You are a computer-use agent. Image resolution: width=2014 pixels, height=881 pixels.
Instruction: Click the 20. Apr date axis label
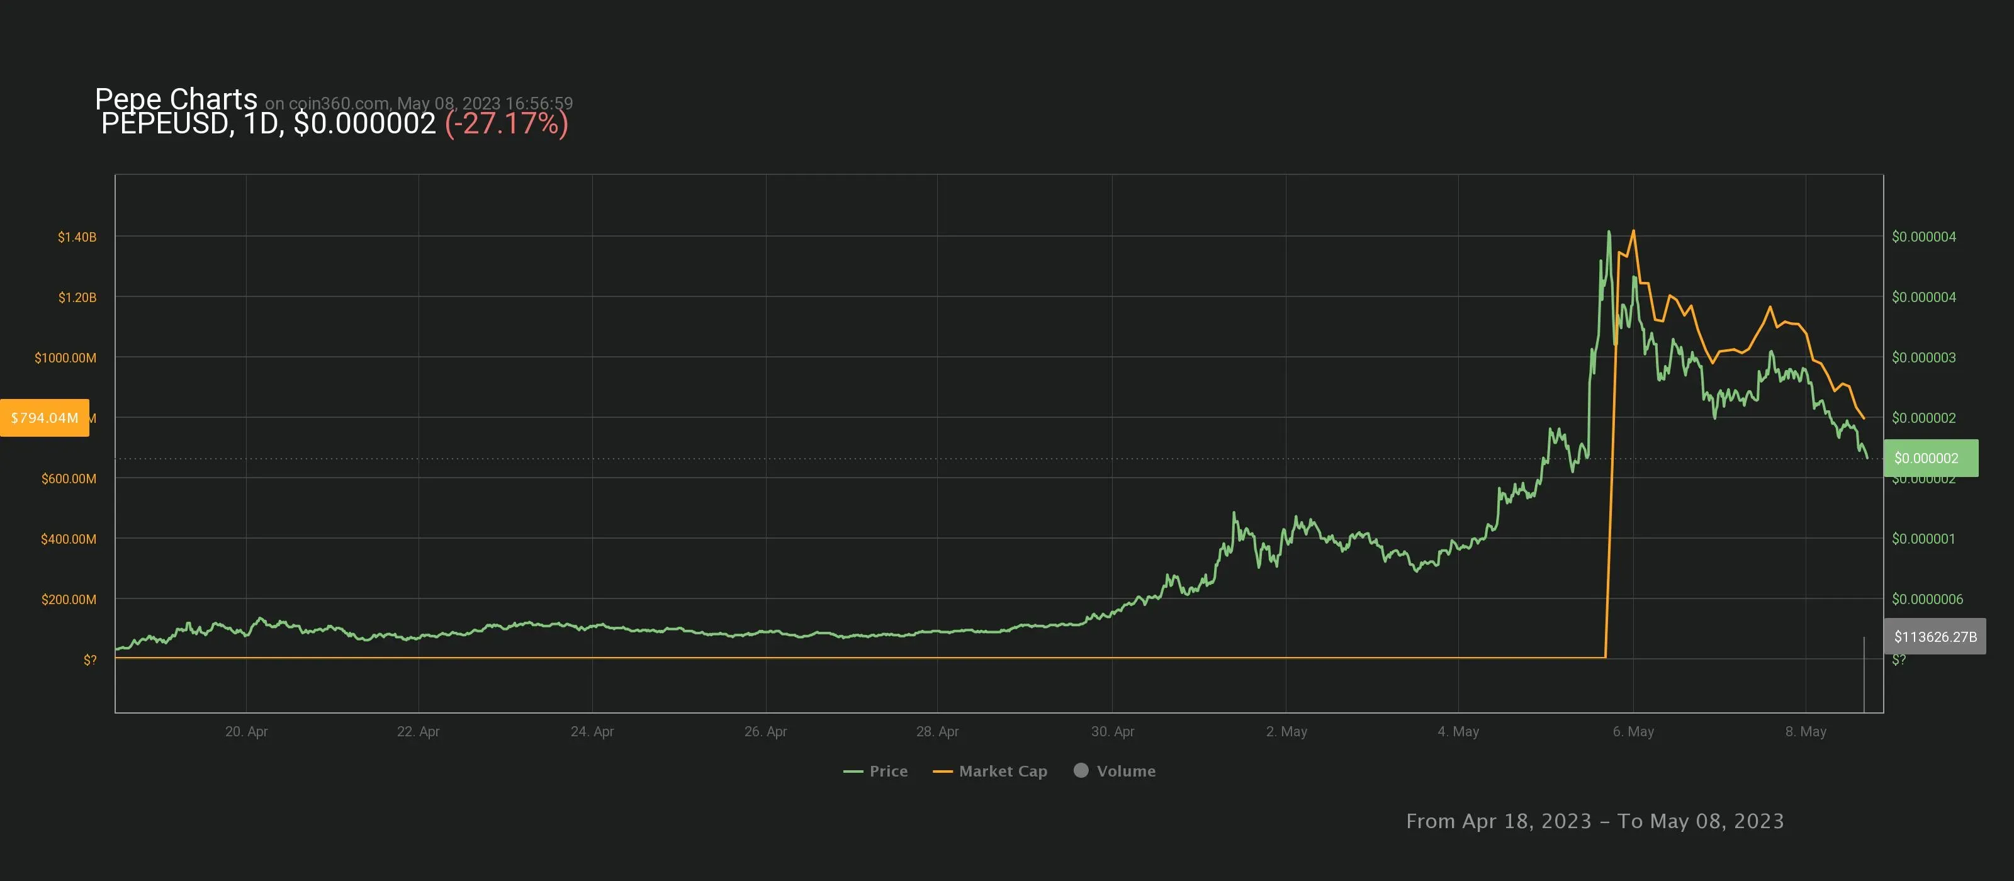(x=246, y=732)
